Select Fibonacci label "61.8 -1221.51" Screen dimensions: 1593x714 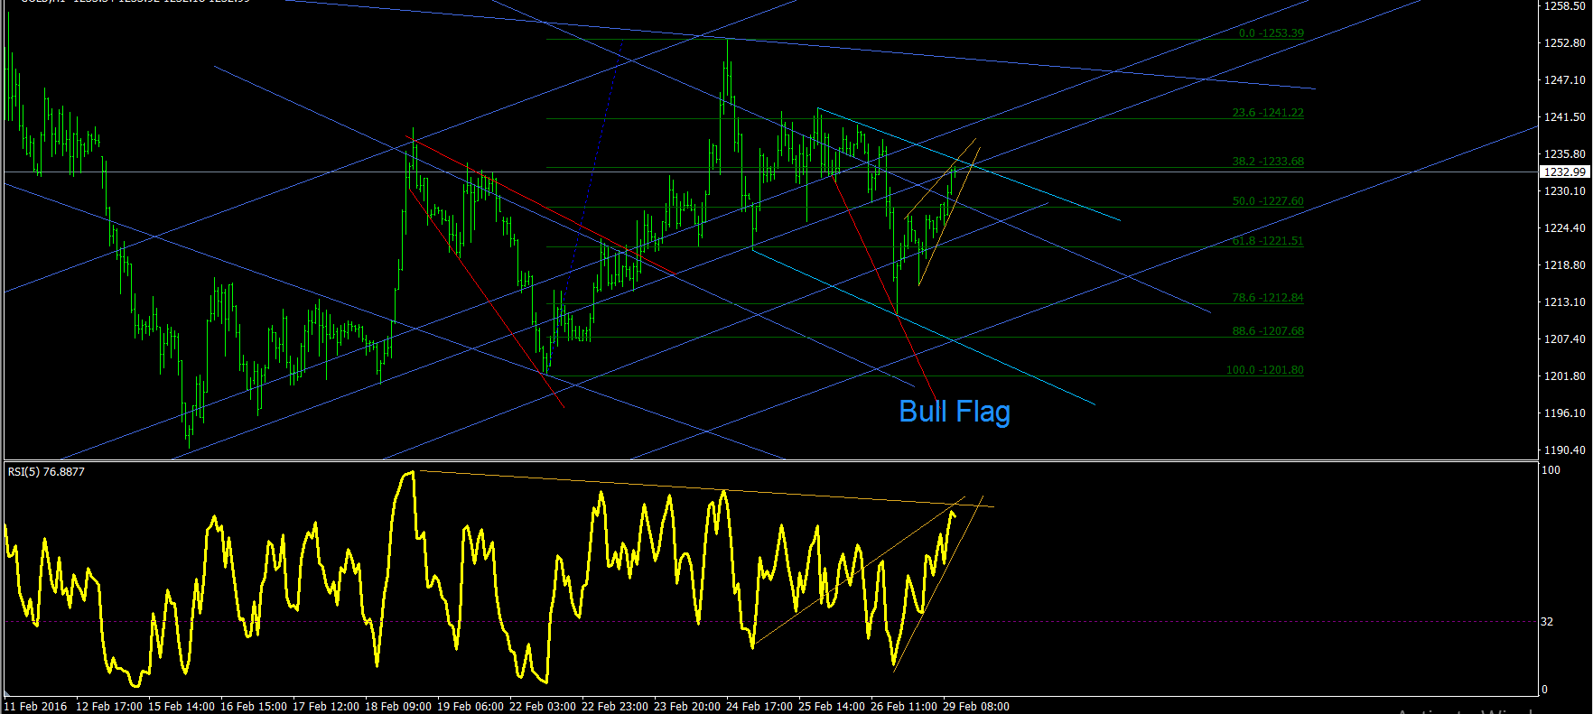coord(1268,241)
